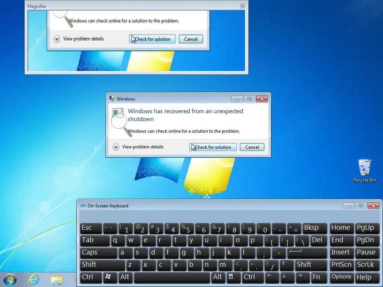383x287 pixels.
Task: Tap the backslash key on keyboard
Action: 302,241
